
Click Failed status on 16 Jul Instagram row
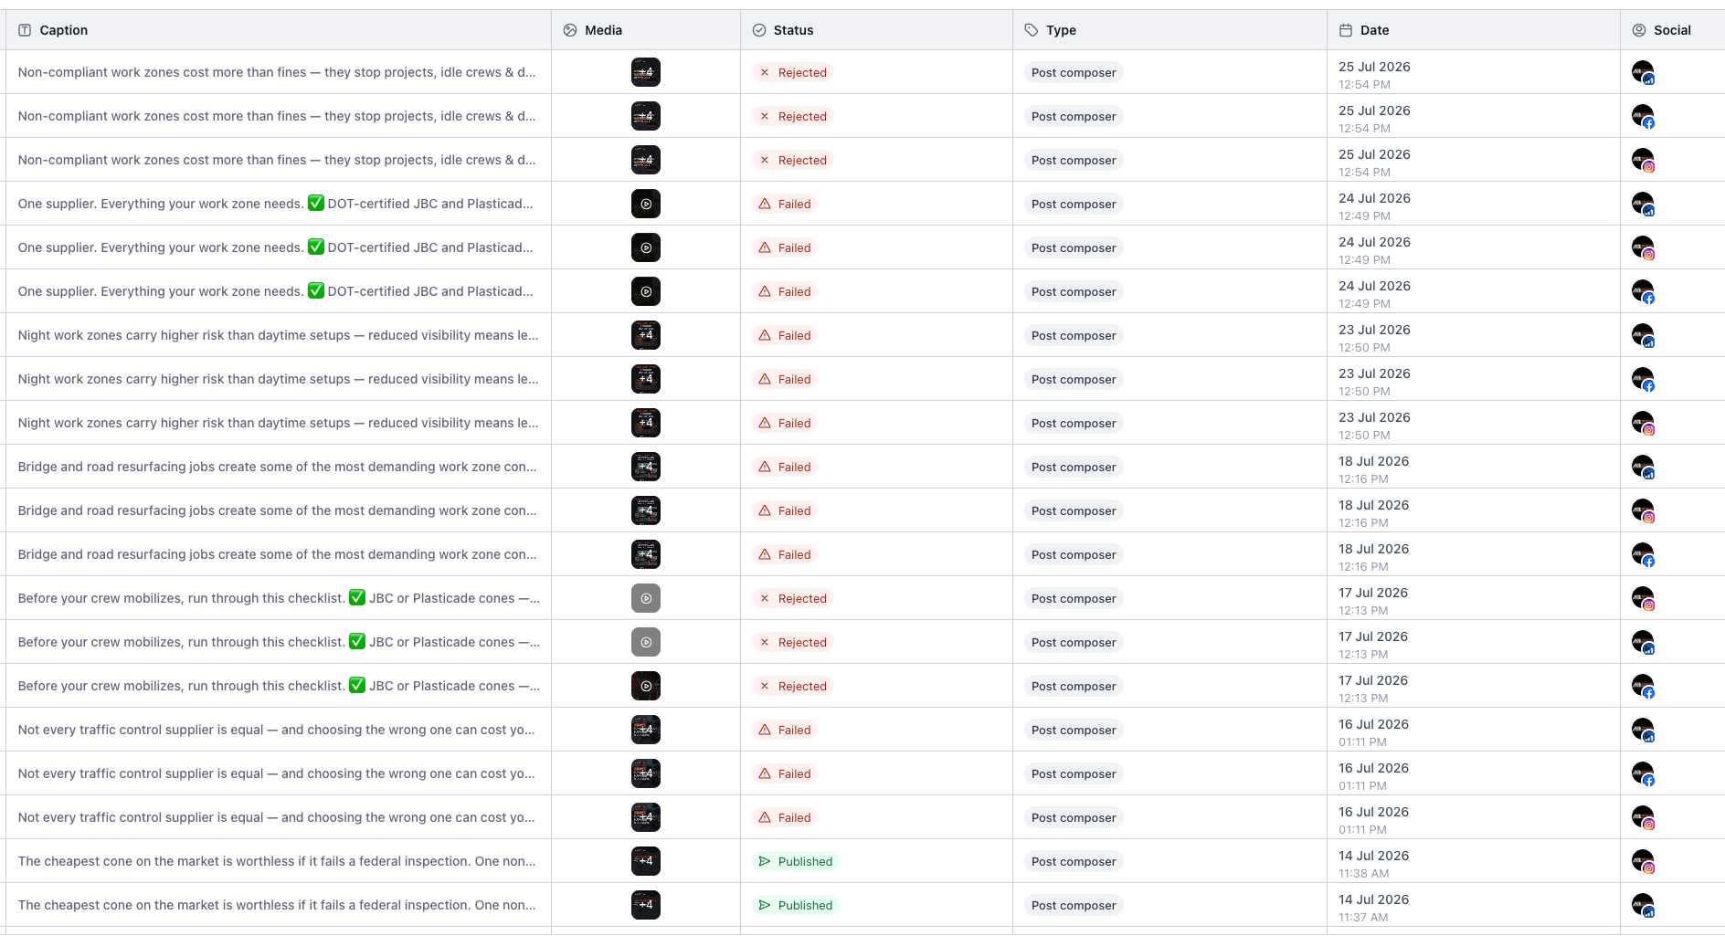pyautogui.click(x=786, y=817)
